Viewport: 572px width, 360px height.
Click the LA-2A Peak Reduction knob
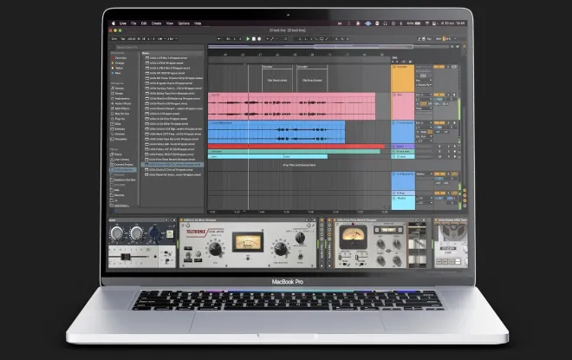pyautogui.click(x=281, y=249)
